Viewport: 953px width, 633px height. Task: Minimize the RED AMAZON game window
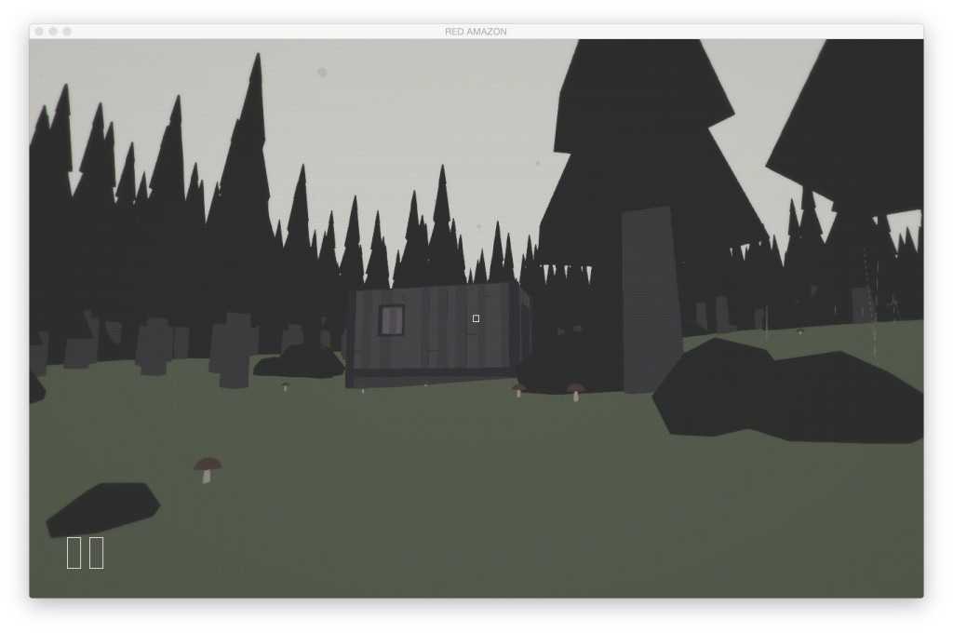coord(53,32)
